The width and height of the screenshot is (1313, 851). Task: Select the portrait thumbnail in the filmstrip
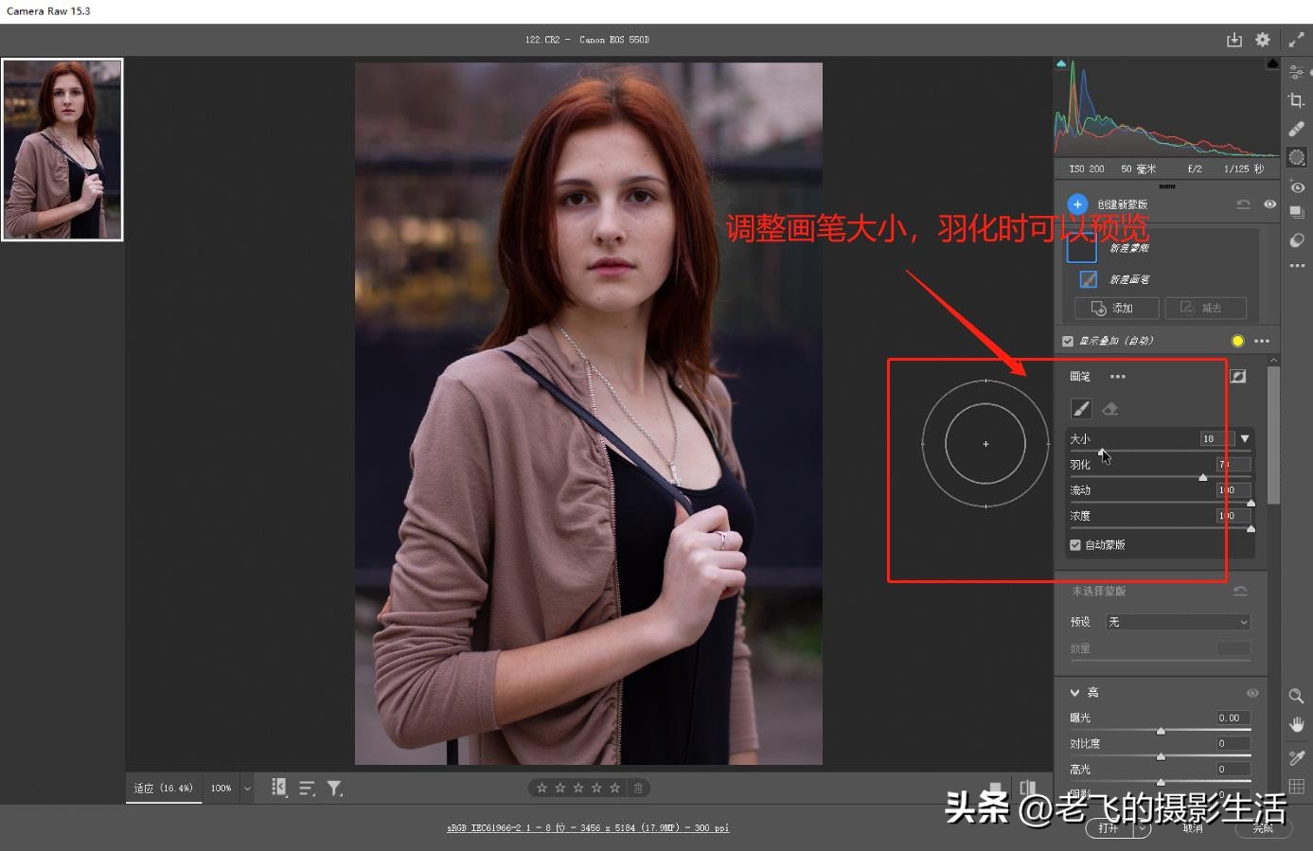click(x=62, y=149)
